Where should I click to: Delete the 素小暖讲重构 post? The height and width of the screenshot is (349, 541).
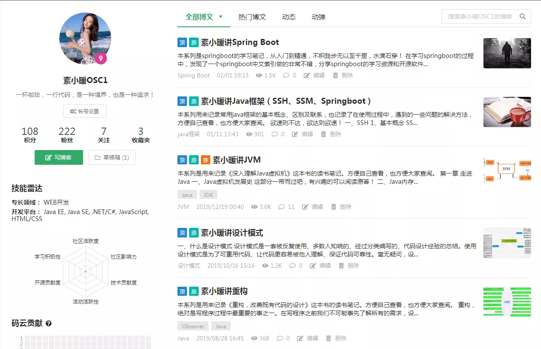[x=336, y=338]
